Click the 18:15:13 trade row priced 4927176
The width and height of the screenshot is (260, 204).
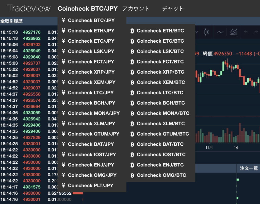[28, 32]
